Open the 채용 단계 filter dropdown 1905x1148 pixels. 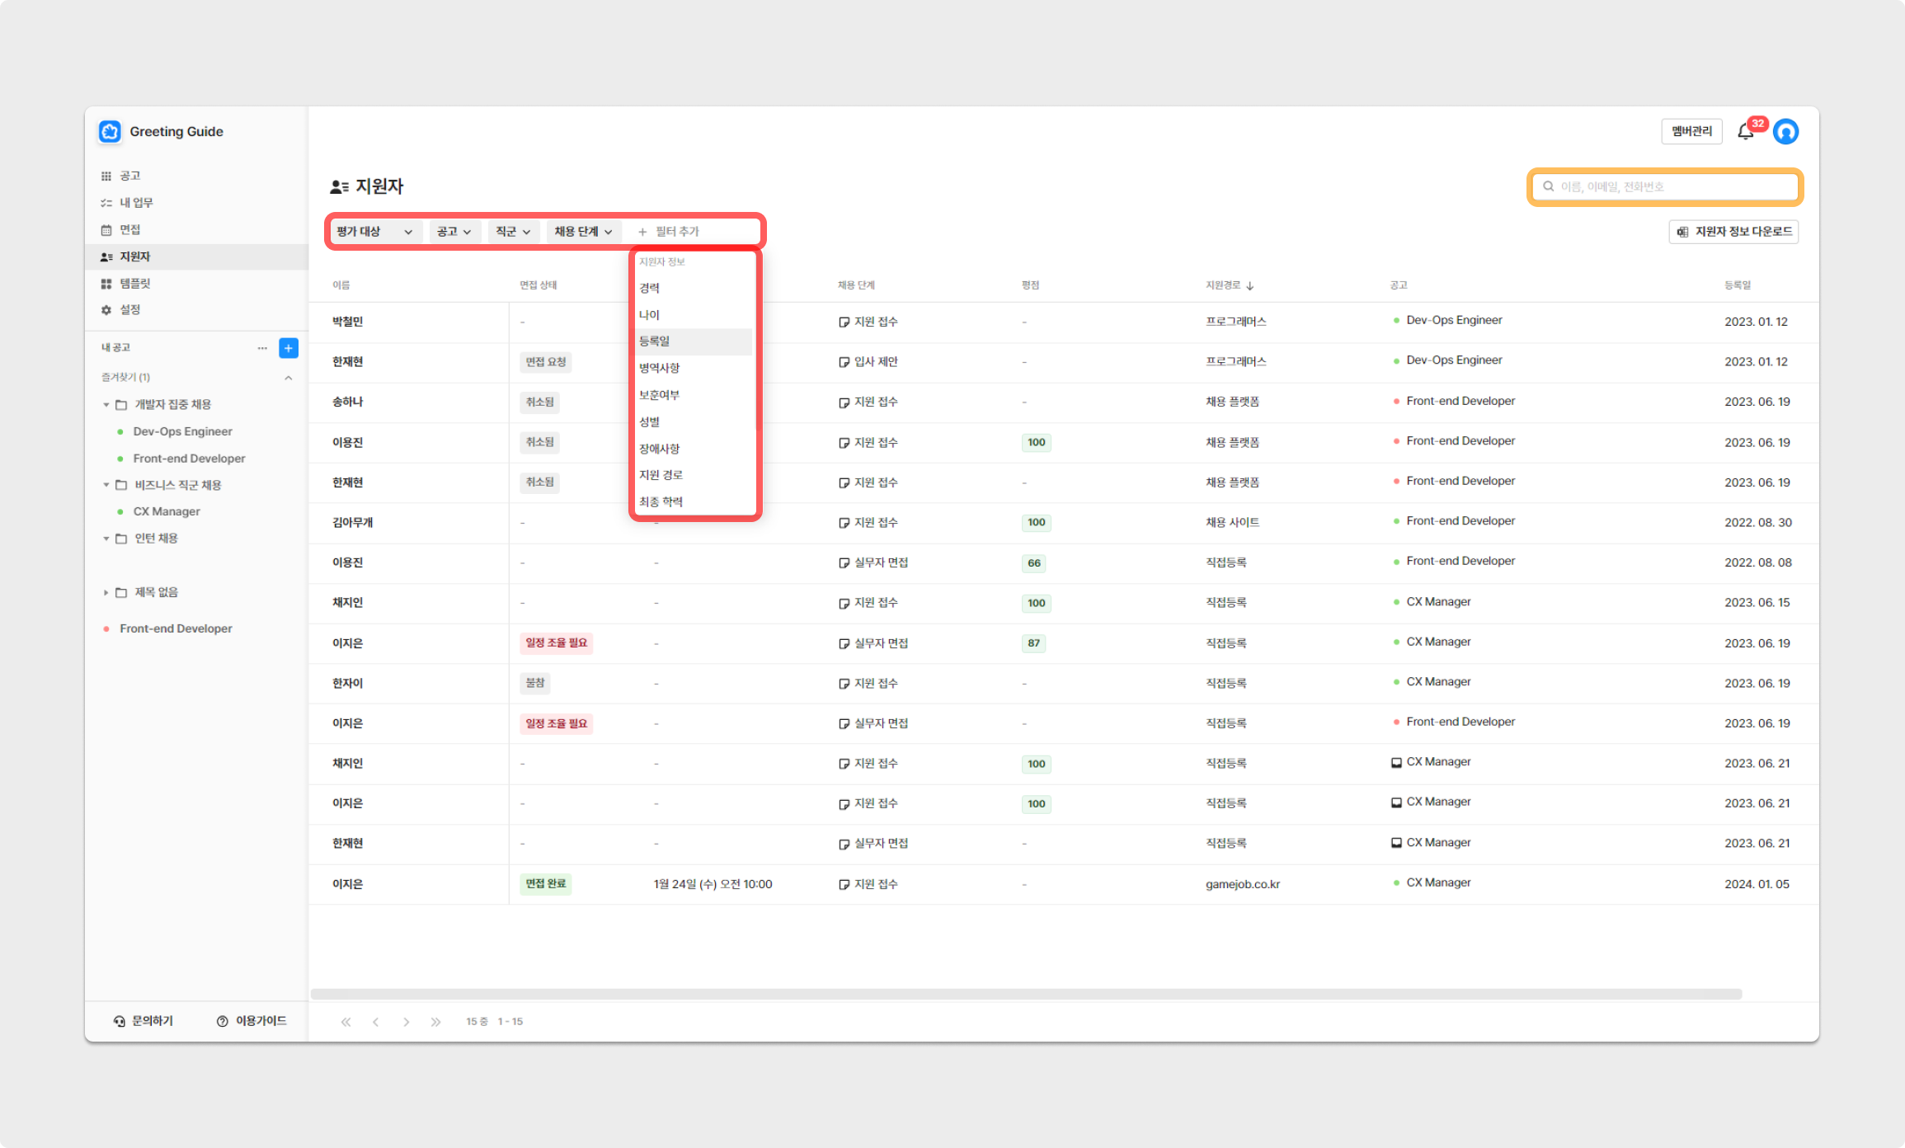pos(582,232)
